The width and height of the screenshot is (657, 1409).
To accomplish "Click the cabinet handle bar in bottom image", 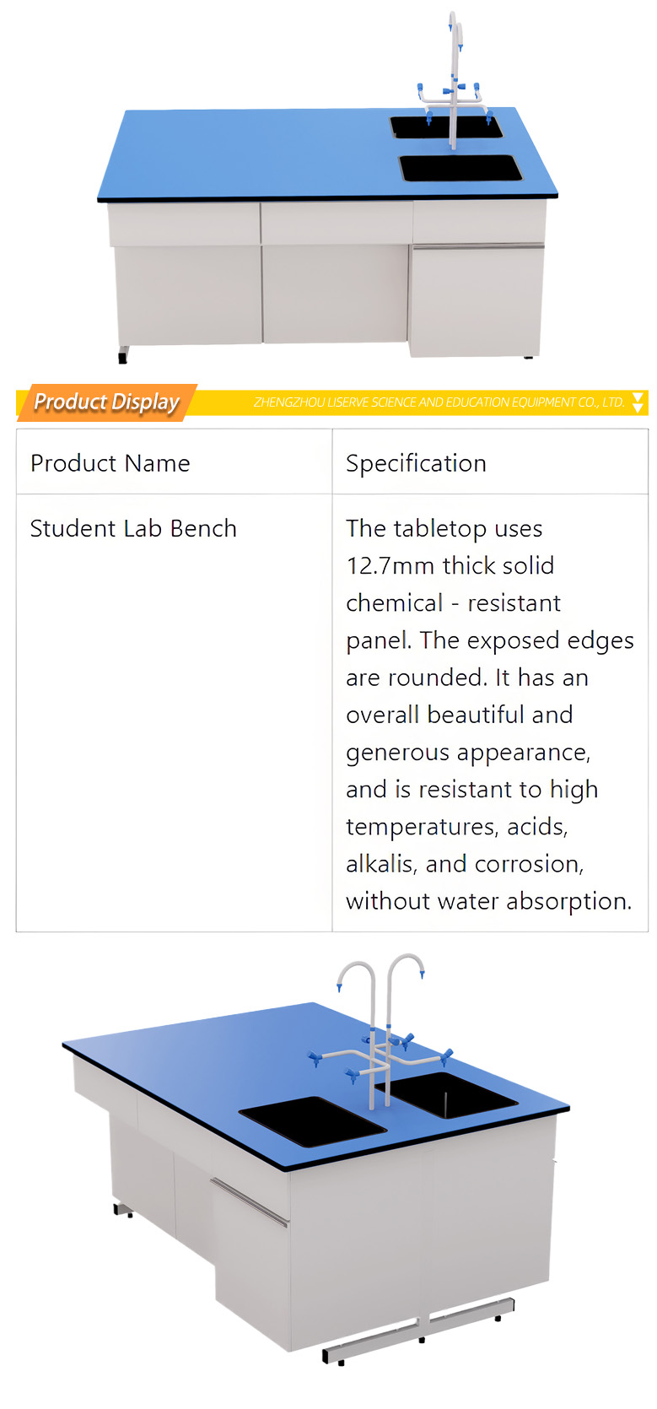I will click(250, 1202).
